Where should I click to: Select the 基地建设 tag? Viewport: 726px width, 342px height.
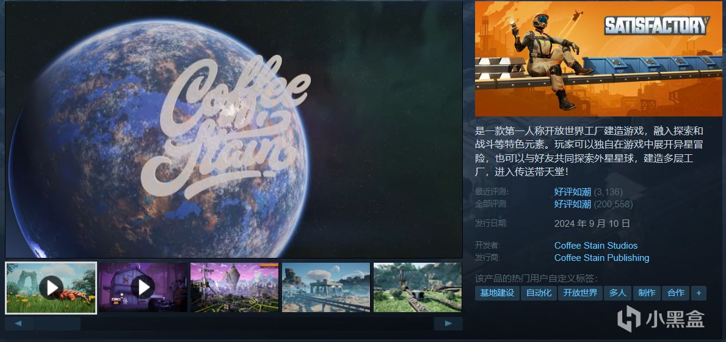click(x=497, y=293)
